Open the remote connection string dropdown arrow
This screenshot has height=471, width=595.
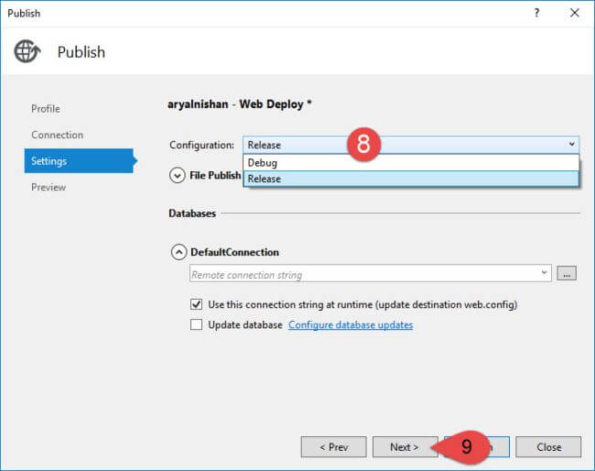coord(545,273)
